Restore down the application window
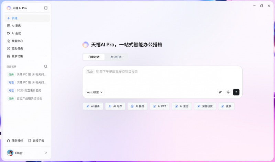Viewport: 275px width, 162px height. 262,6
